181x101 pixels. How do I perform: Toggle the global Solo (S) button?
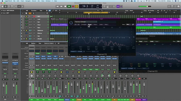click(33, 13)
